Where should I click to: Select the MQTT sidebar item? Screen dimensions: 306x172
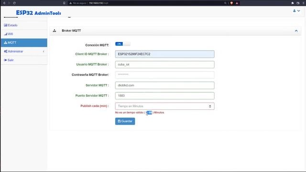[x=24, y=43]
